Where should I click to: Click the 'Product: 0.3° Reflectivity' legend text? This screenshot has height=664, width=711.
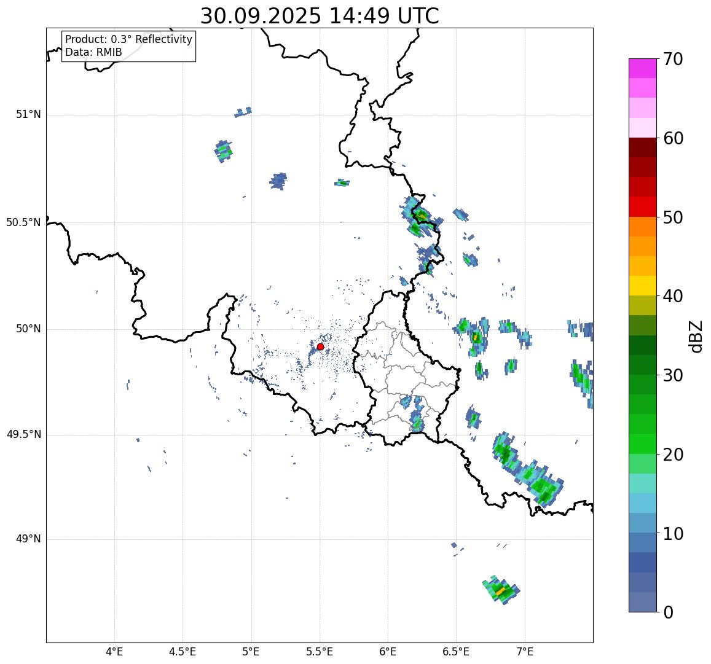pos(129,39)
